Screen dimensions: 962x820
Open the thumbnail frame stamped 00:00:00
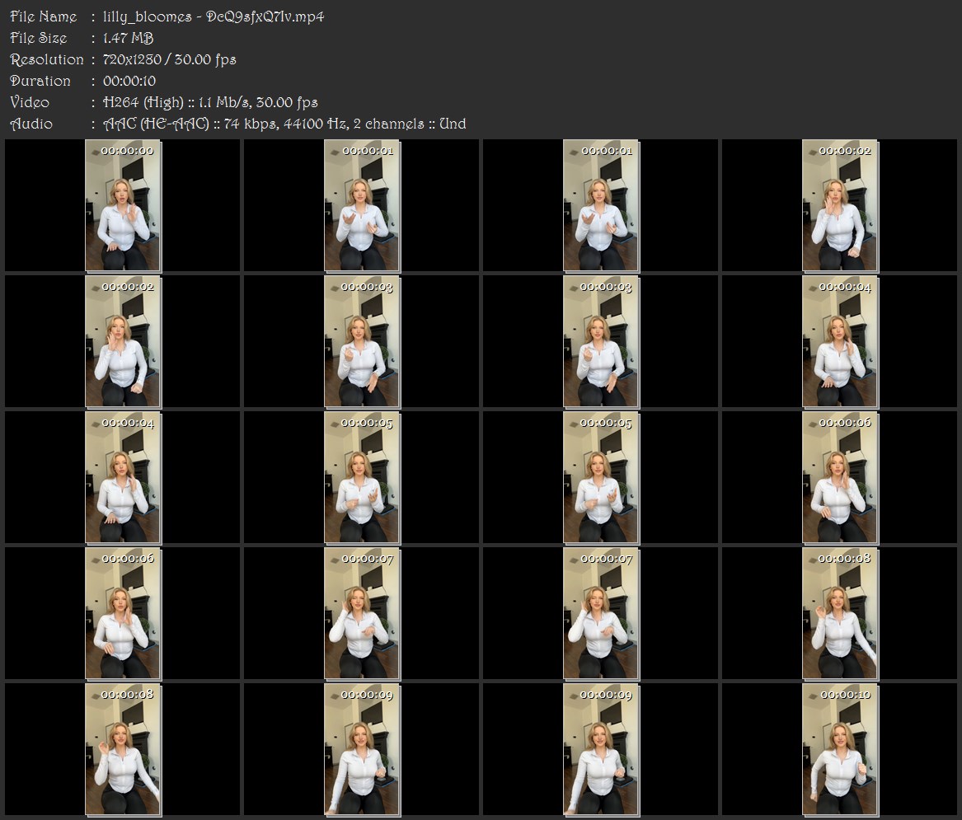pyautogui.click(x=123, y=205)
